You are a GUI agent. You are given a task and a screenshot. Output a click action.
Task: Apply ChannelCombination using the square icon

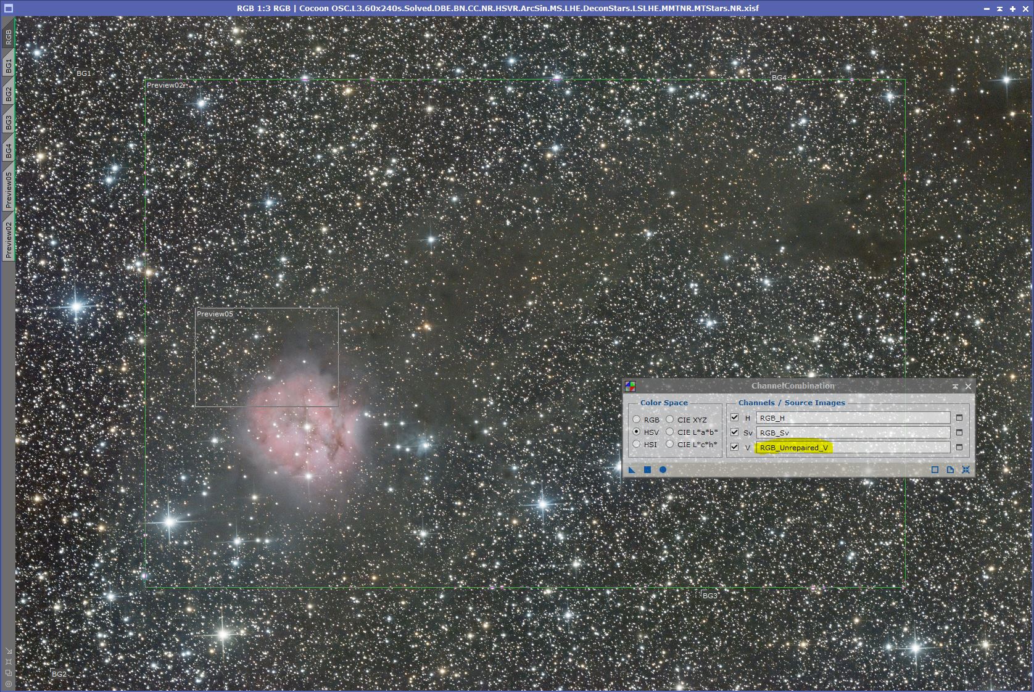click(647, 470)
